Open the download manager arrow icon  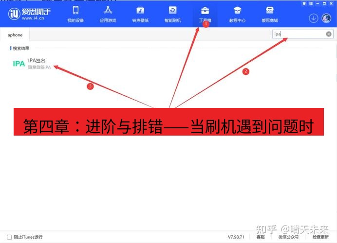tap(314, 18)
